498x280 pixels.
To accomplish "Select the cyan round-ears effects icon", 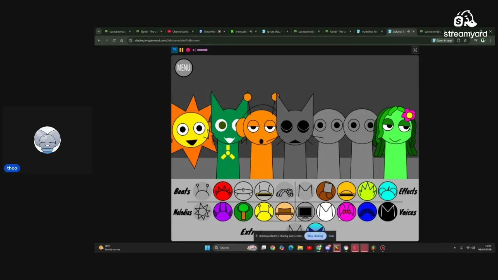I will coord(388,191).
